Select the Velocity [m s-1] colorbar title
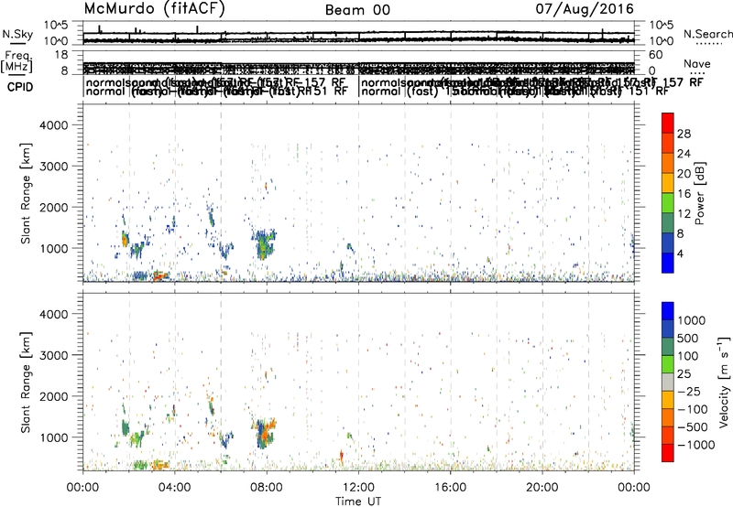 (725, 382)
